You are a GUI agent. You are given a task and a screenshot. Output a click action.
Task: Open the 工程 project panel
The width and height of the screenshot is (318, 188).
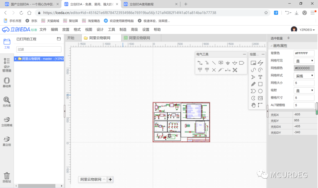7,44
